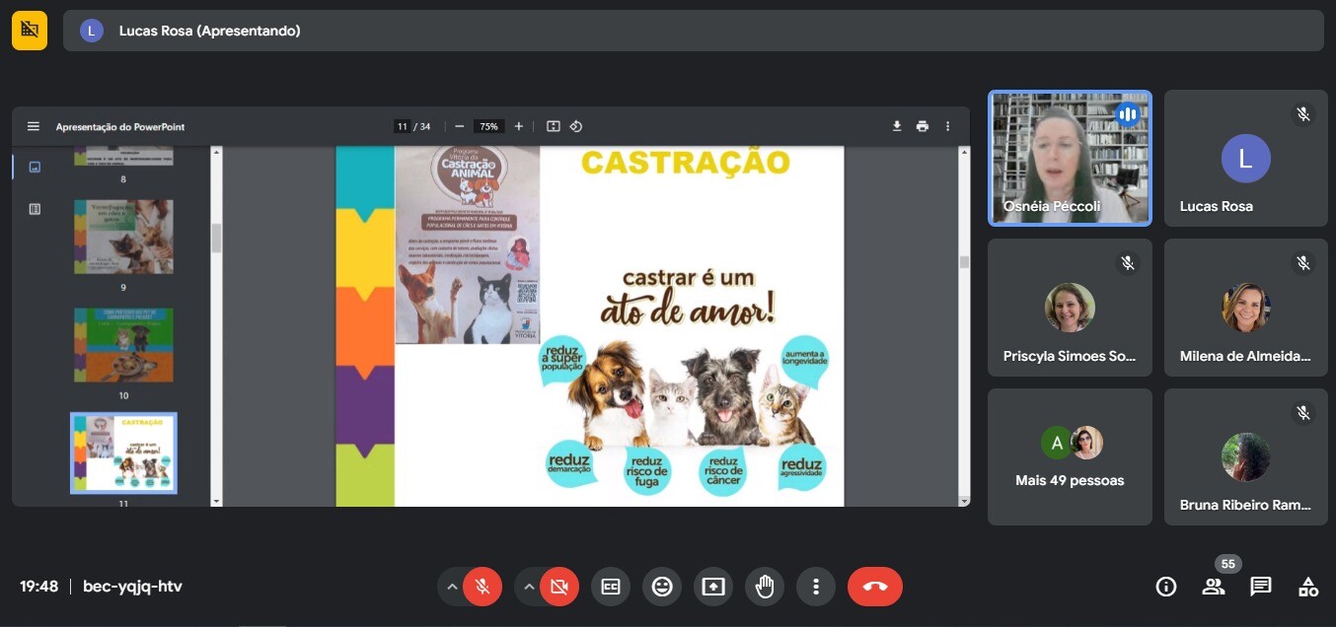Select the document outline view in sidebar
Screen dimensions: 1336x627
[x=35, y=209]
